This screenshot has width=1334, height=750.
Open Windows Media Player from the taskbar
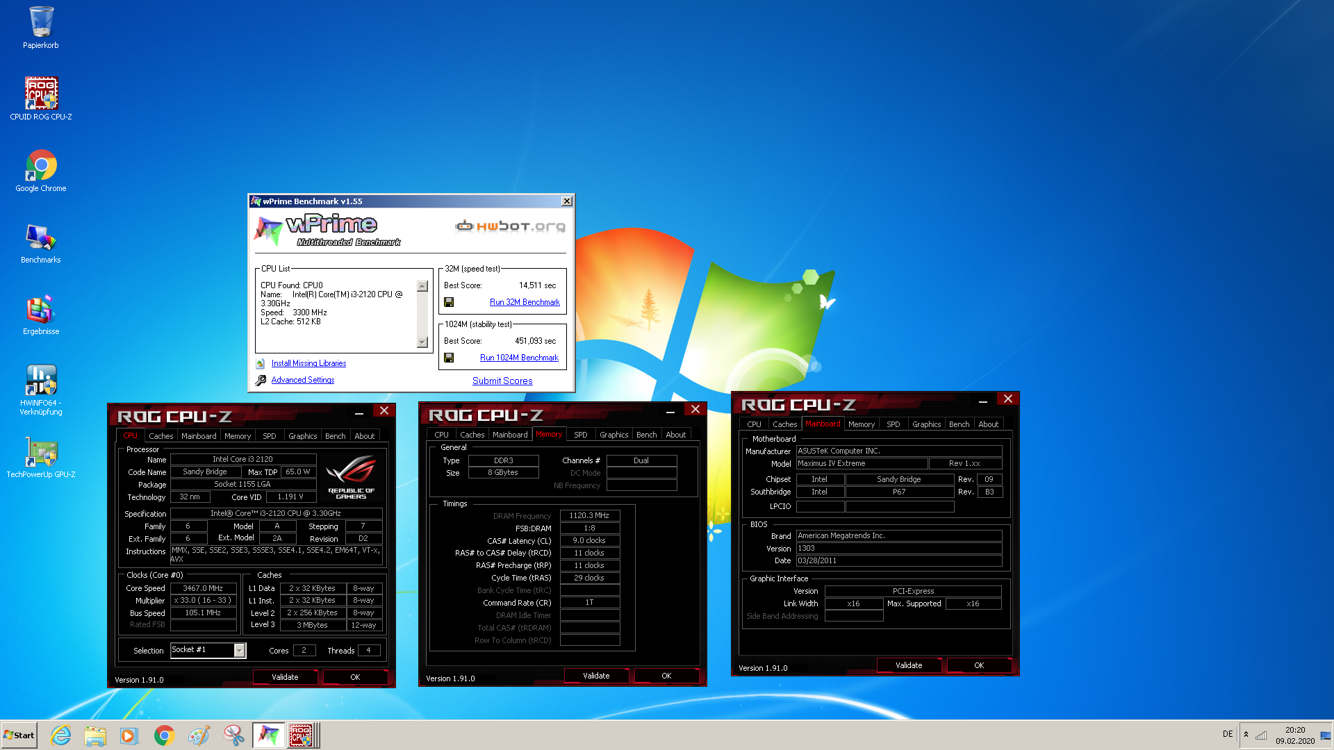129,735
